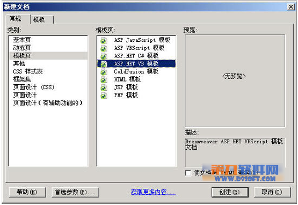Click the HTML template file icon
The image size is (298, 205).
[104, 80]
